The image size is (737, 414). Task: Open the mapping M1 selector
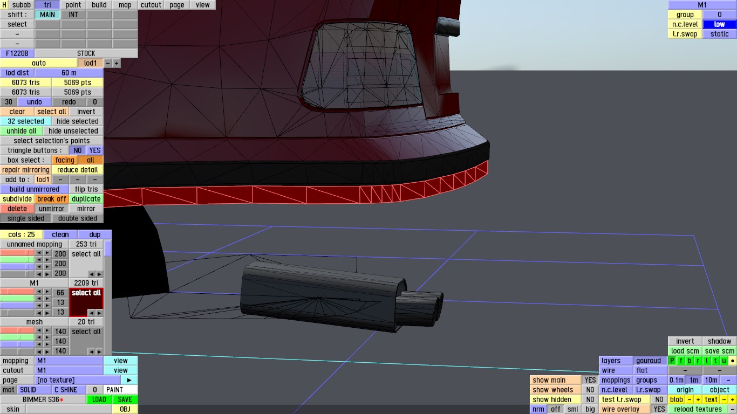tap(69, 361)
